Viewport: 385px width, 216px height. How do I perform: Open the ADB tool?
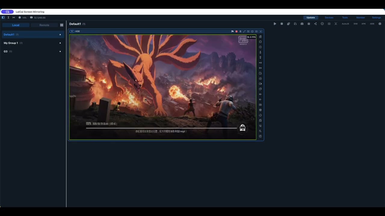[372, 24]
